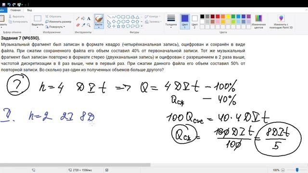Click the Вырезать cut button
The image size is (308, 173).
tap(16, 16)
